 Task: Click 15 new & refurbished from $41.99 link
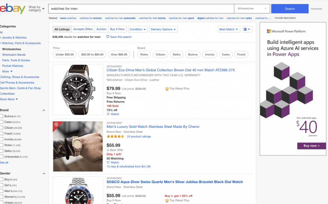pyautogui.click(x=128, y=167)
